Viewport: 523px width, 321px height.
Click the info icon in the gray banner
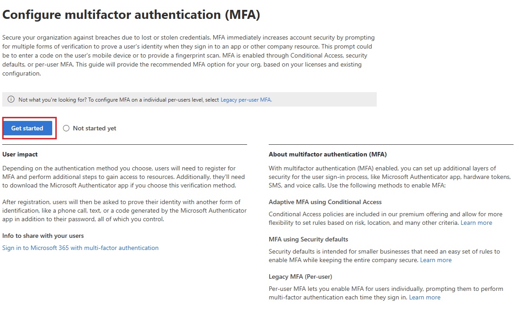(11, 99)
